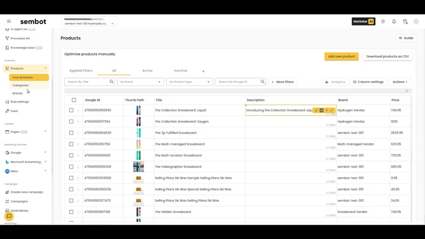Open the hamburger menu icon

click(x=9, y=21)
